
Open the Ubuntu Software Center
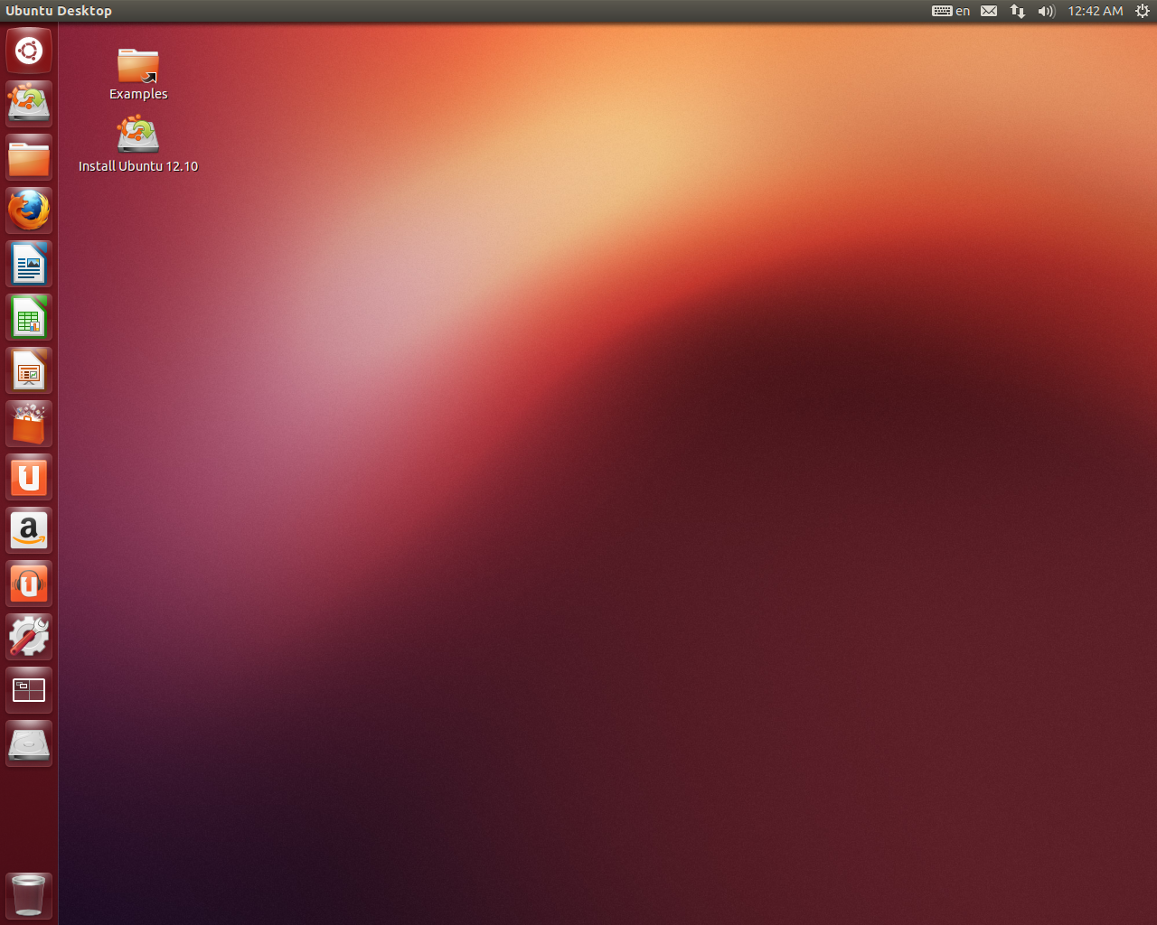point(28,423)
